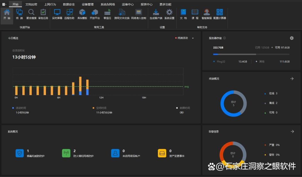
Task: Open the 更多功能 tab
Action: [x=165, y=4]
